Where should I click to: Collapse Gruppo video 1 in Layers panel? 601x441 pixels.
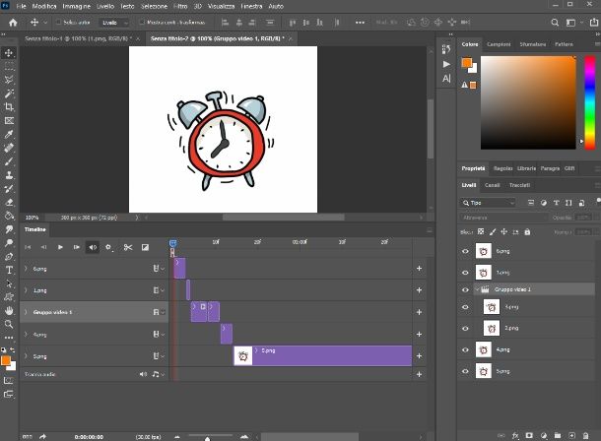click(477, 289)
